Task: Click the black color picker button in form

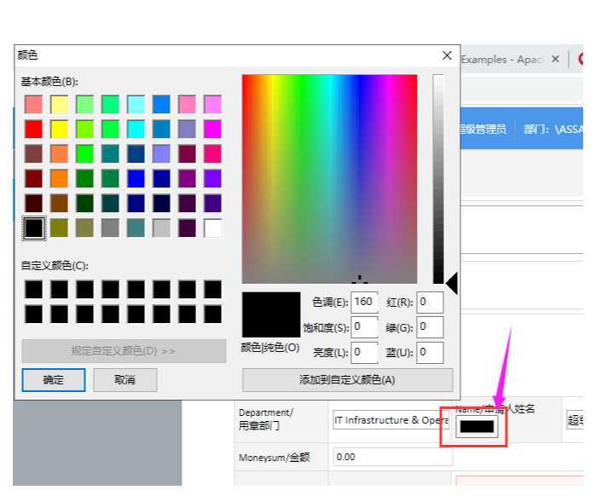Action: (477, 426)
